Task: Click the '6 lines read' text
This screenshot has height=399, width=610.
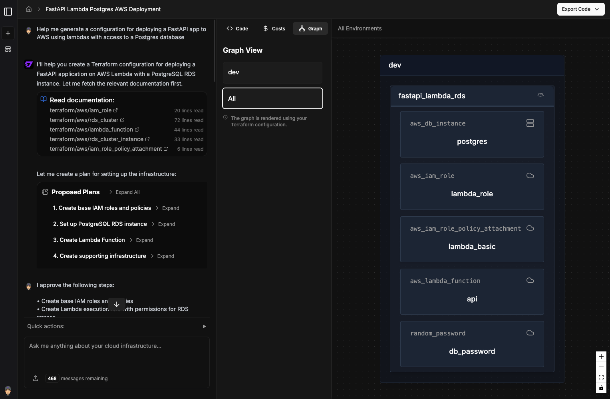Action: tap(190, 149)
